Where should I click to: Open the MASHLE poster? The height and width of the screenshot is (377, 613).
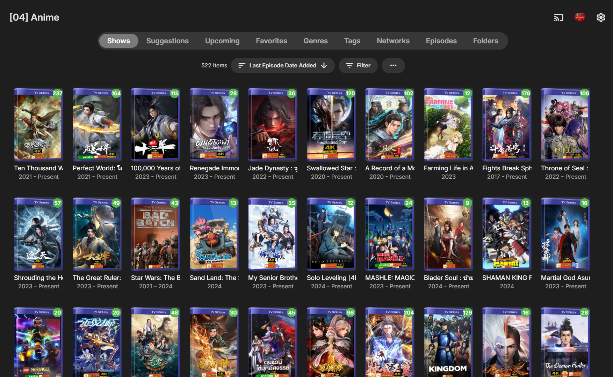coord(390,234)
